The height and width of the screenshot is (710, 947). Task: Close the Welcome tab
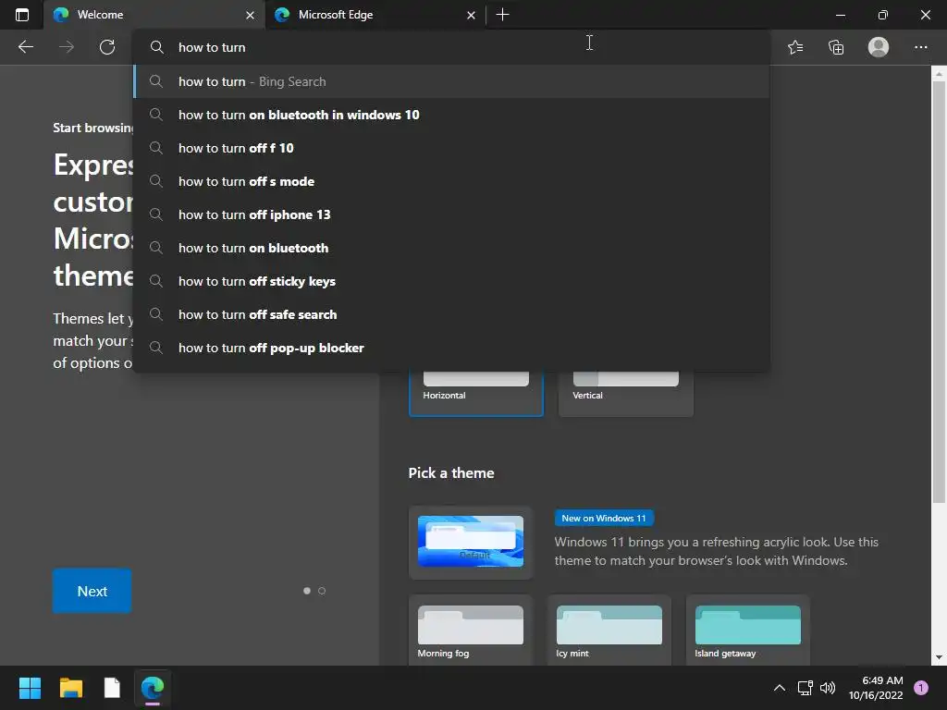[250, 15]
